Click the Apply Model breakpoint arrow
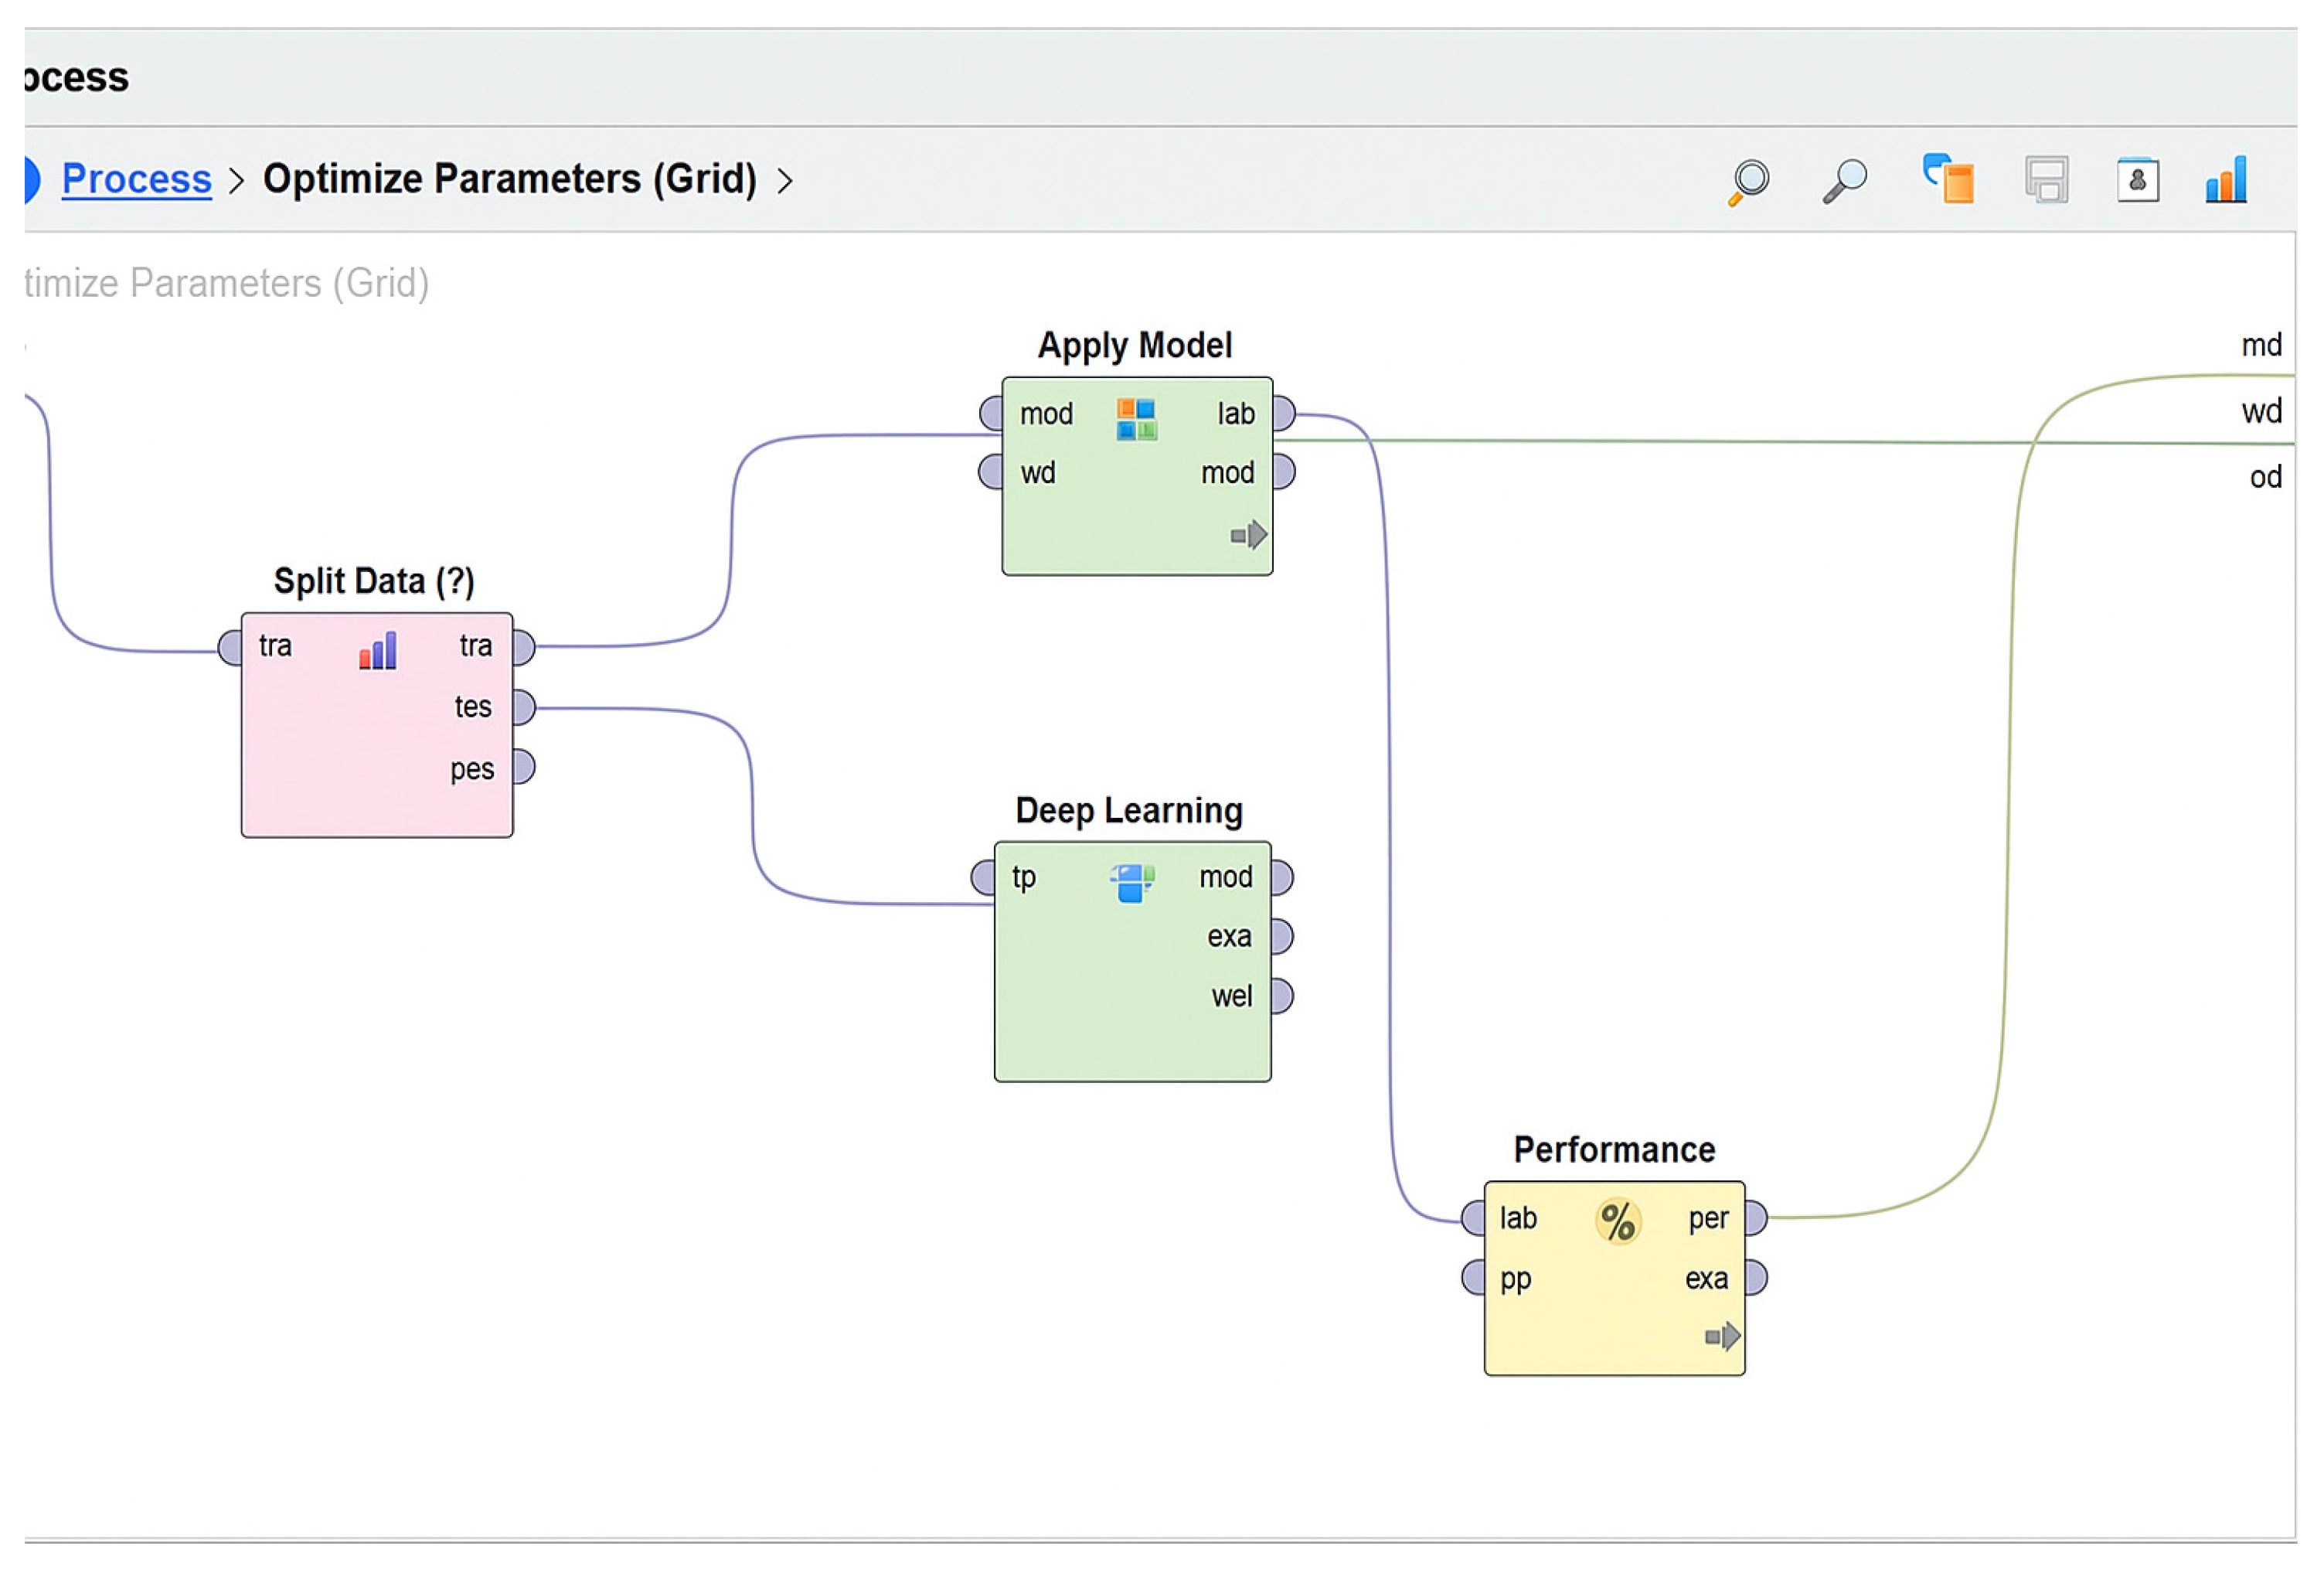 pyautogui.click(x=1248, y=535)
